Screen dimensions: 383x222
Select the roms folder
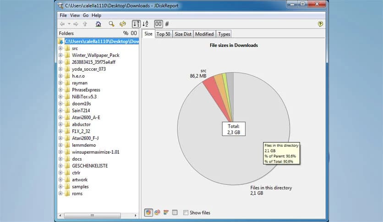tap(77, 194)
